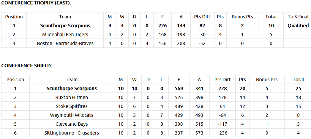This screenshot has width=311, height=139.
Task: Select the 'Qualified' status cell
Action: [298, 26]
